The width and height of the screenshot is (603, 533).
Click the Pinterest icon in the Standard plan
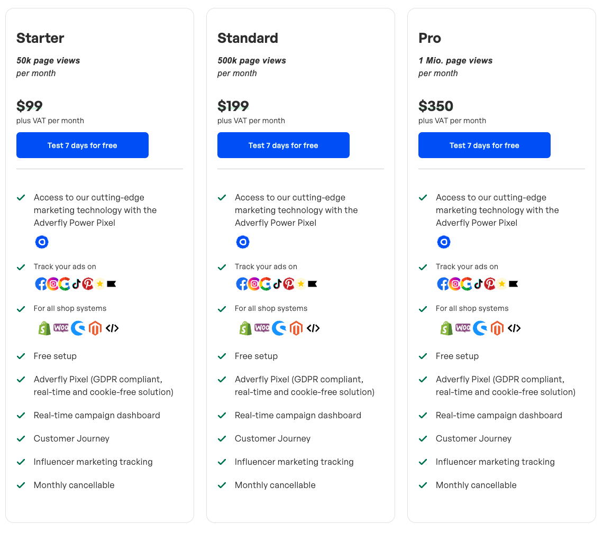pos(289,284)
